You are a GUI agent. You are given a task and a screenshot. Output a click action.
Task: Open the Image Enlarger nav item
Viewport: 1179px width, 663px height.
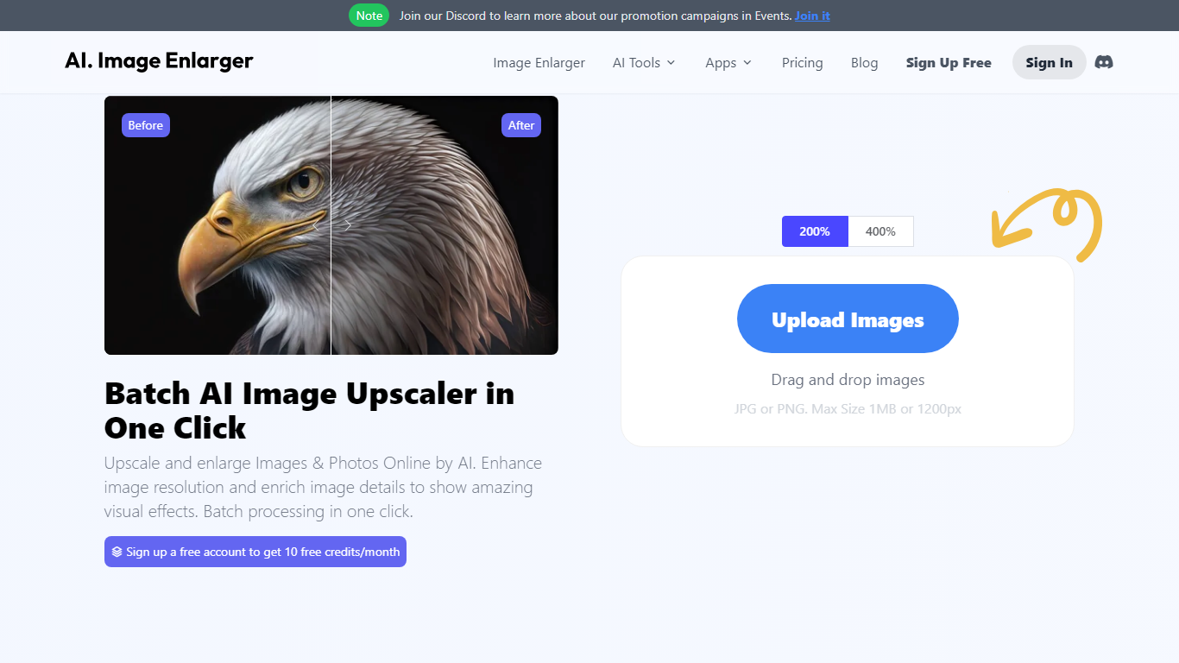pyautogui.click(x=539, y=63)
